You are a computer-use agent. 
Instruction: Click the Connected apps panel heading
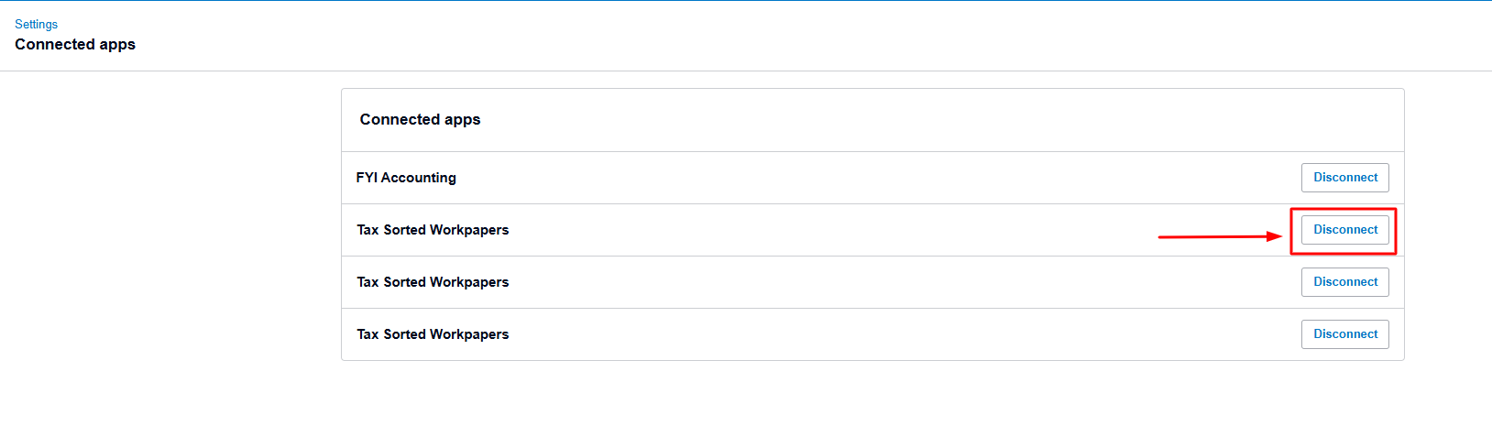point(420,119)
